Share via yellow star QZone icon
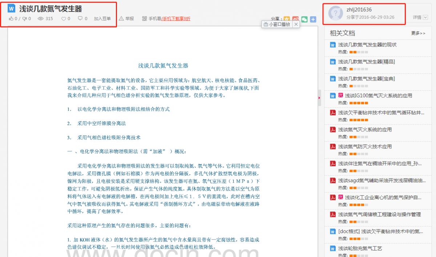Screen dimensions: 436x257 point(287,19)
